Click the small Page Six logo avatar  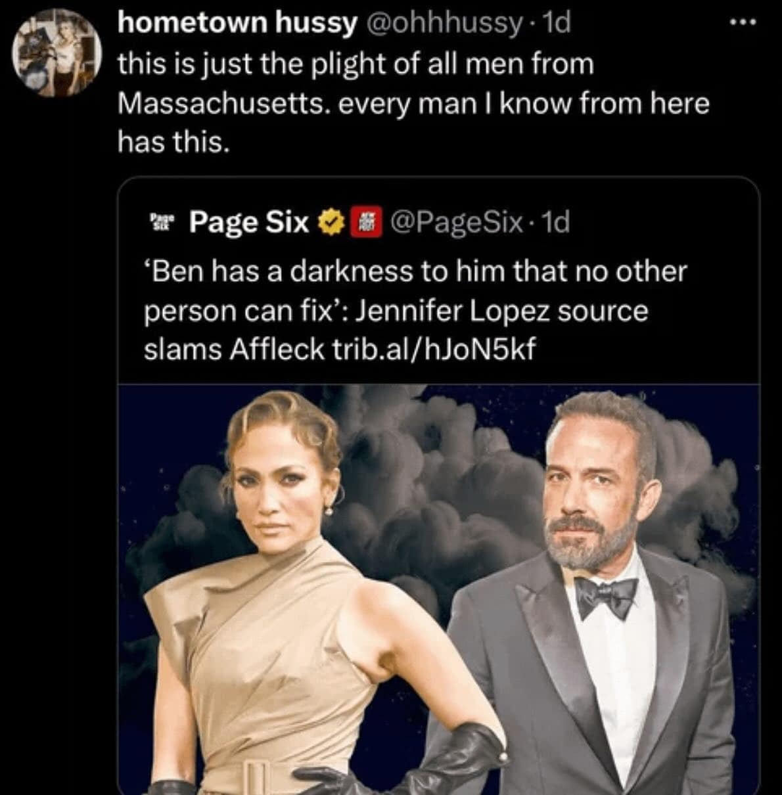click(160, 222)
